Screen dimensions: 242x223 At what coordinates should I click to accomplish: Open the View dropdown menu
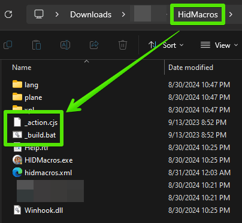click(219, 45)
